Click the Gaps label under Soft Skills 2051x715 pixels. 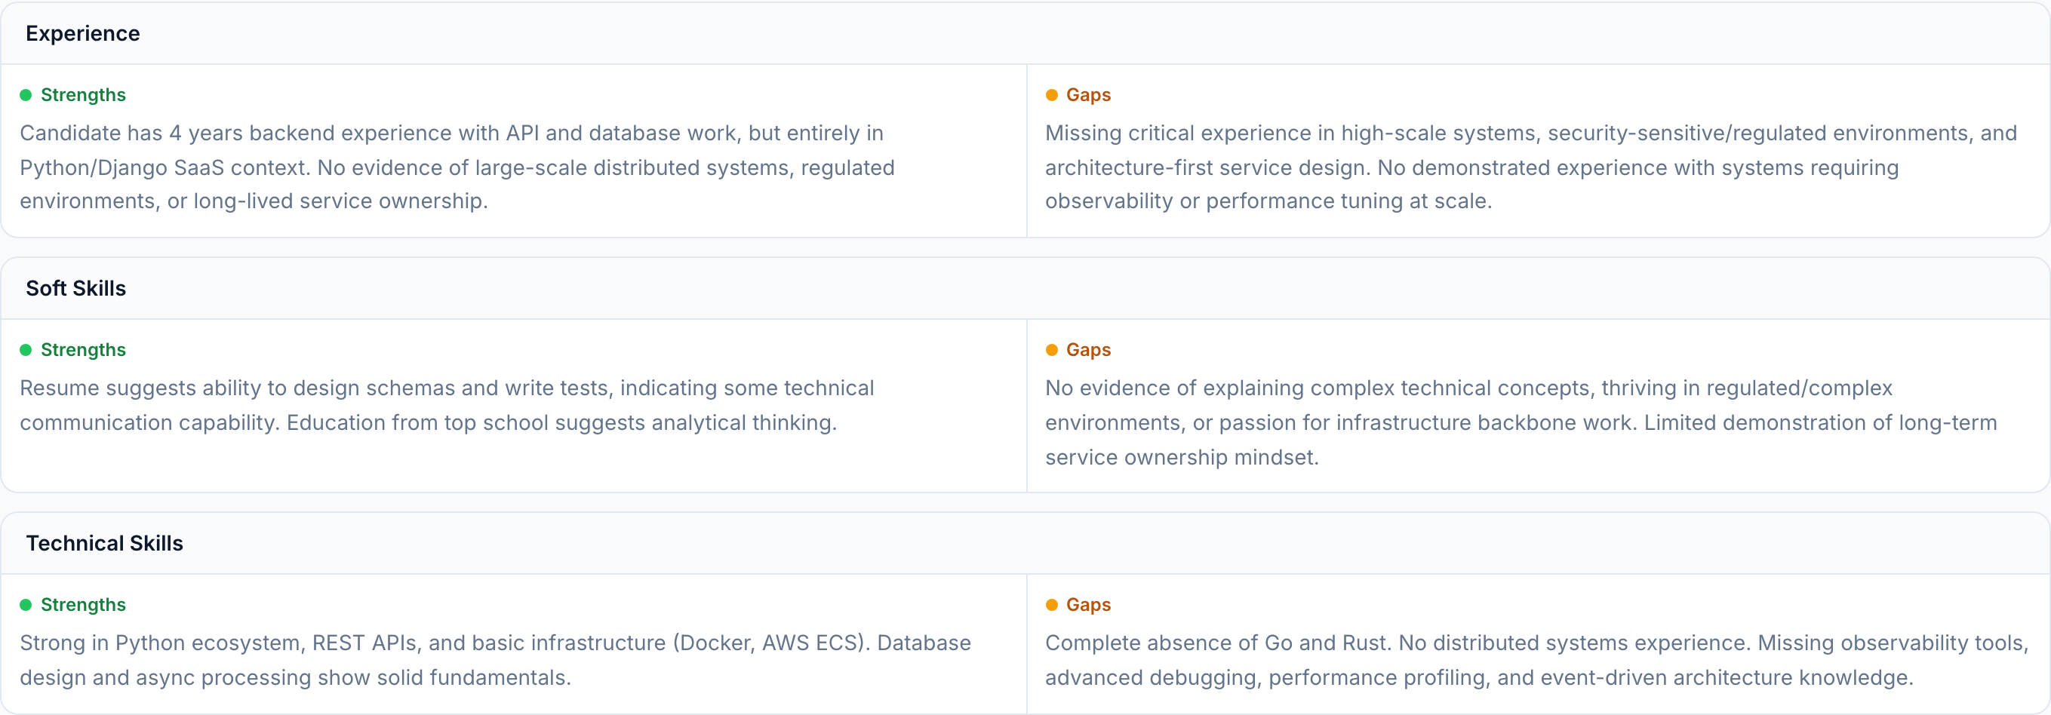pyautogui.click(x=1087, y=350)
